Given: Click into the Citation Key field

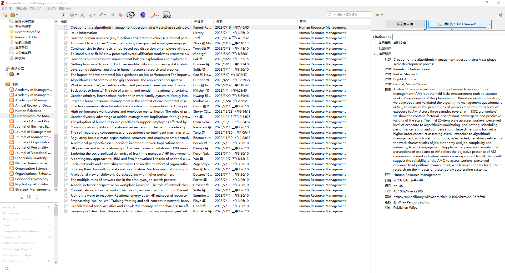Looking at the screenshot, I should pos(448,37).
